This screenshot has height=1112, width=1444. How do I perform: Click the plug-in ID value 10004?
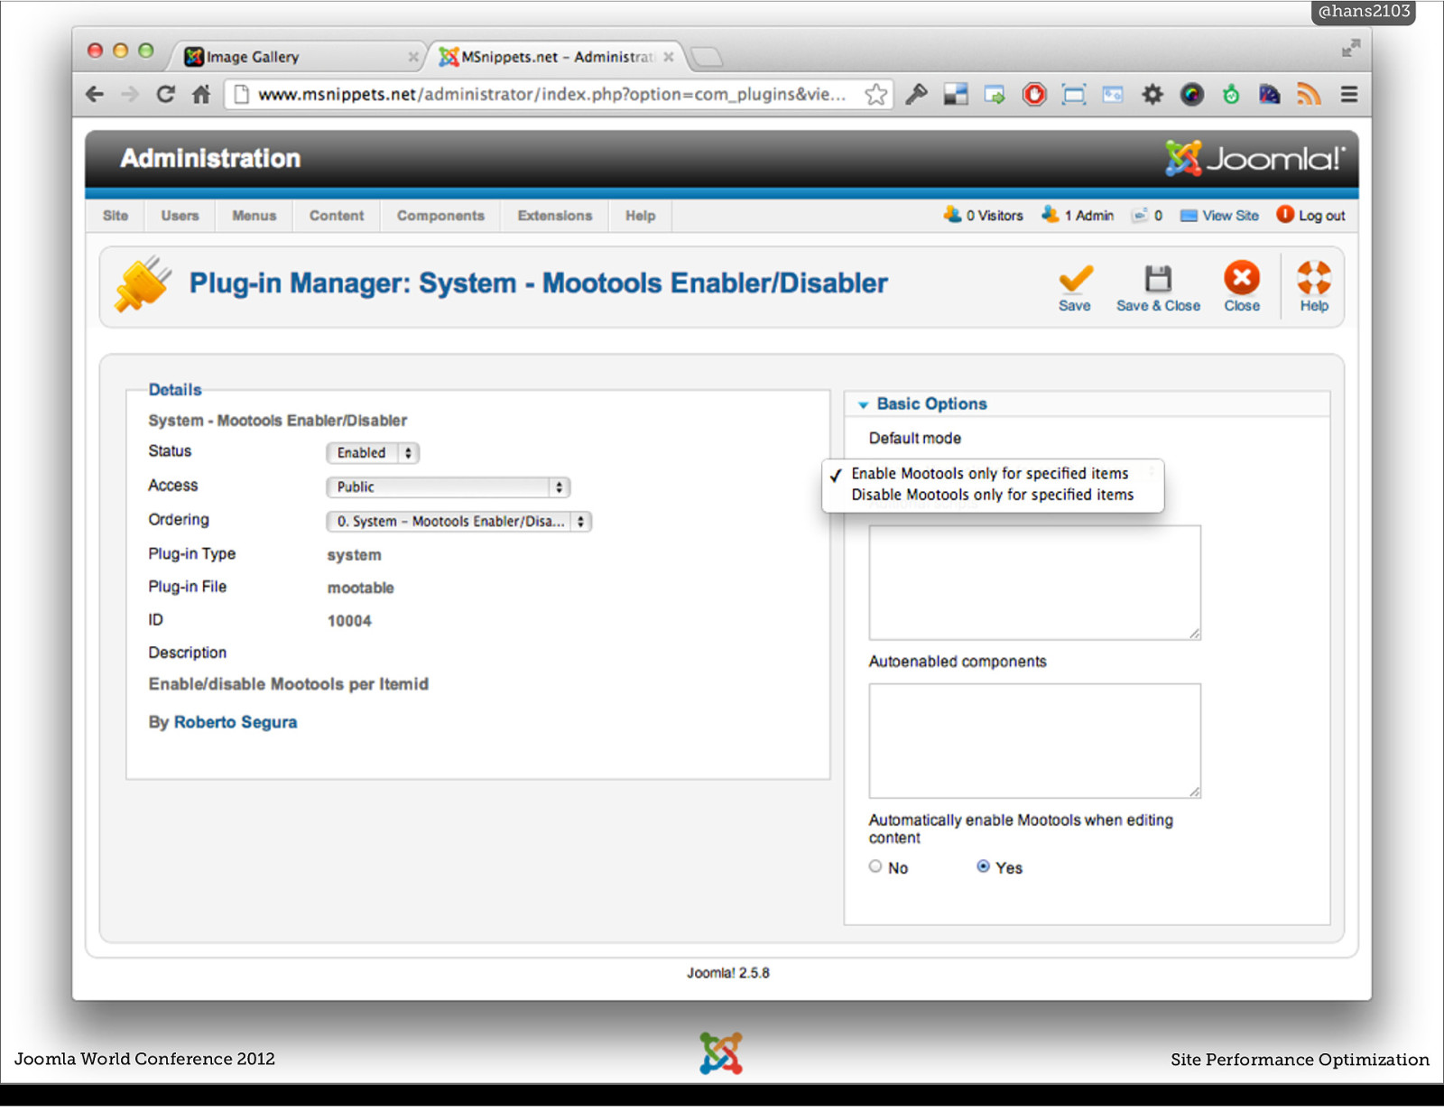pyautogui.click(x=349, y=621)
